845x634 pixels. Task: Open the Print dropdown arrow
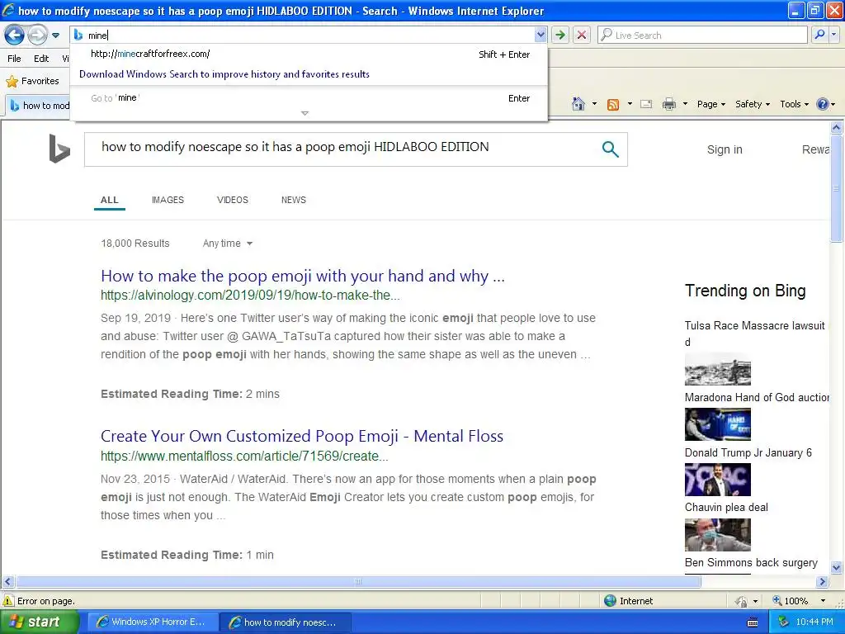pos(685,104)
